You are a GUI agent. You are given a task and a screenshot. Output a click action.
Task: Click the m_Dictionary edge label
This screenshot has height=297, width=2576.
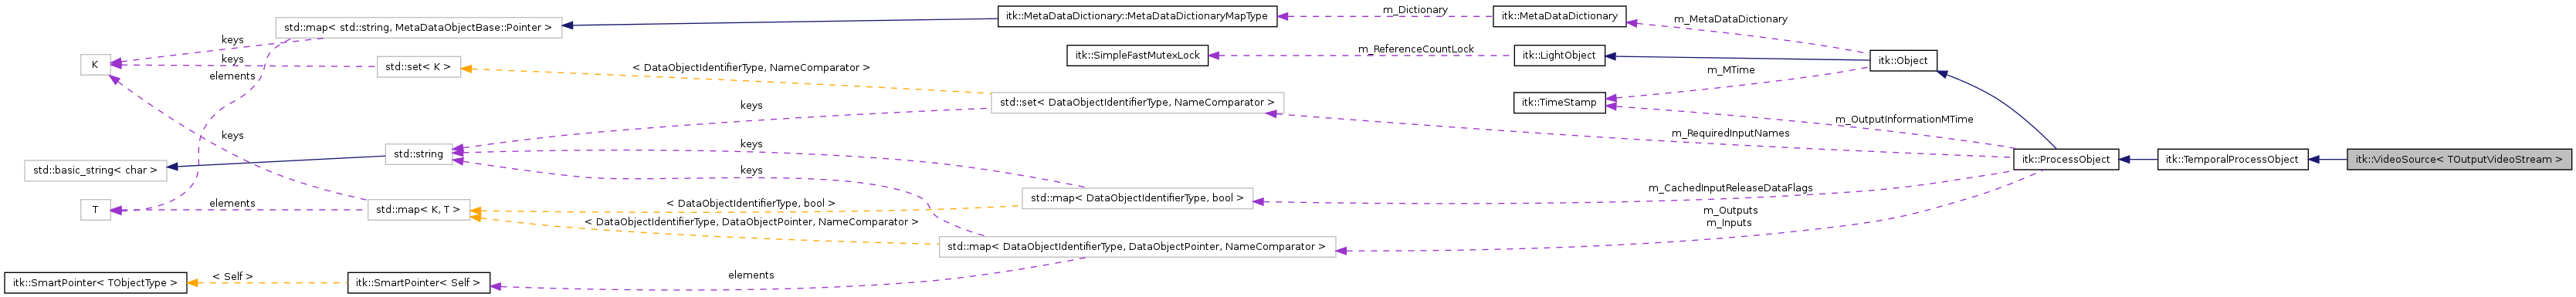pyautogui.click(x=1414, y=10)
